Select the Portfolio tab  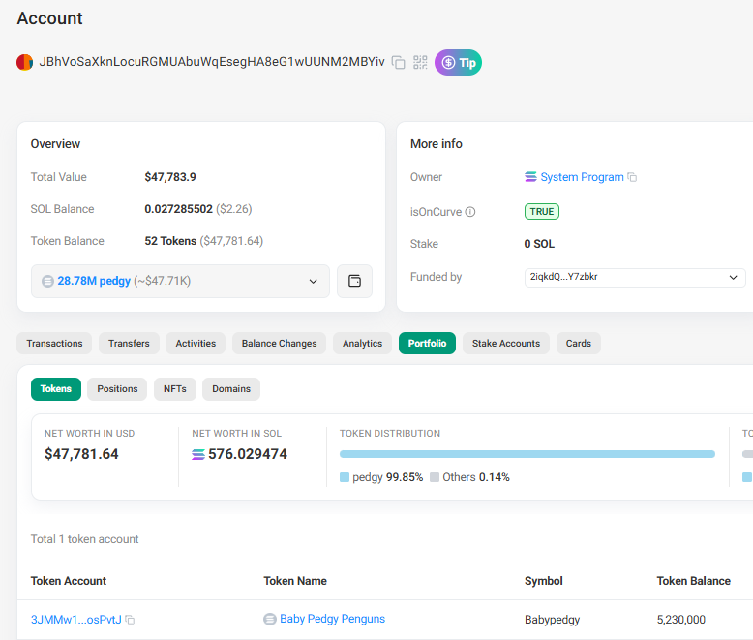tap(427, 343)
